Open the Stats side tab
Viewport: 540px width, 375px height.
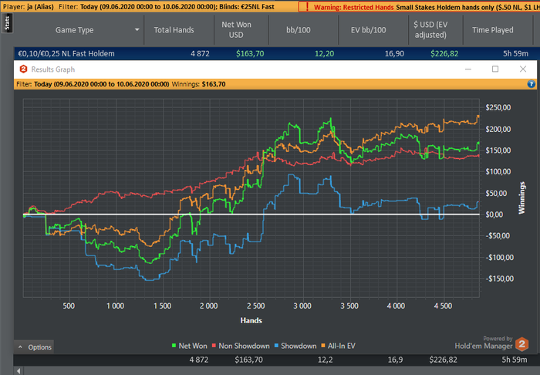coord(7,23)
